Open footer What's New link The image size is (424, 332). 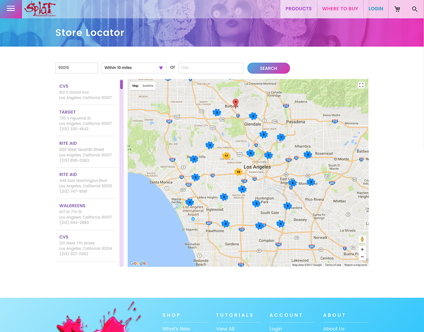tap(176, 329)
